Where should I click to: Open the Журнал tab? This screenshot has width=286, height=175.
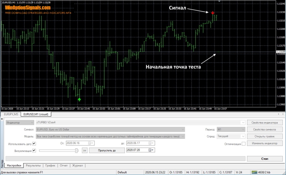point(77,165)
